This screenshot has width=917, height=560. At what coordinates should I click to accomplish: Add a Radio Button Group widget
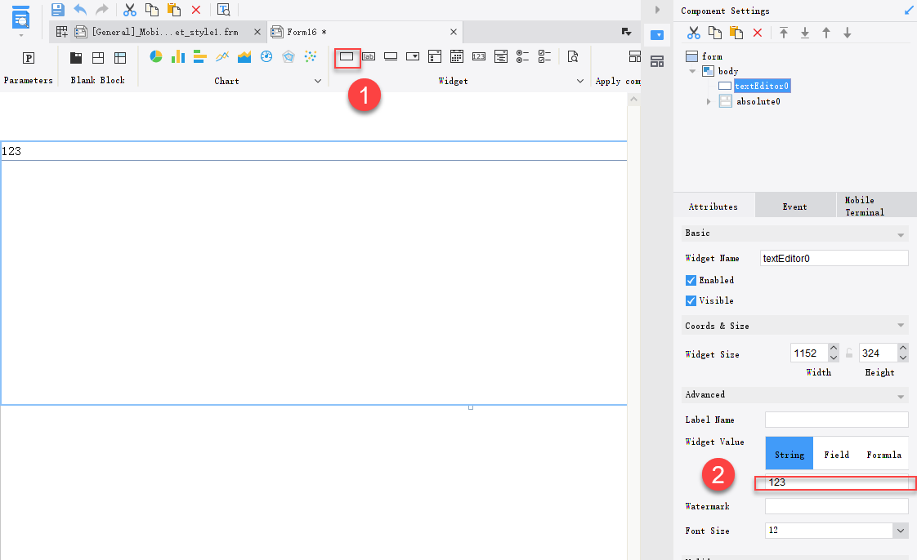pyautogui.click(x=523, y=56)
